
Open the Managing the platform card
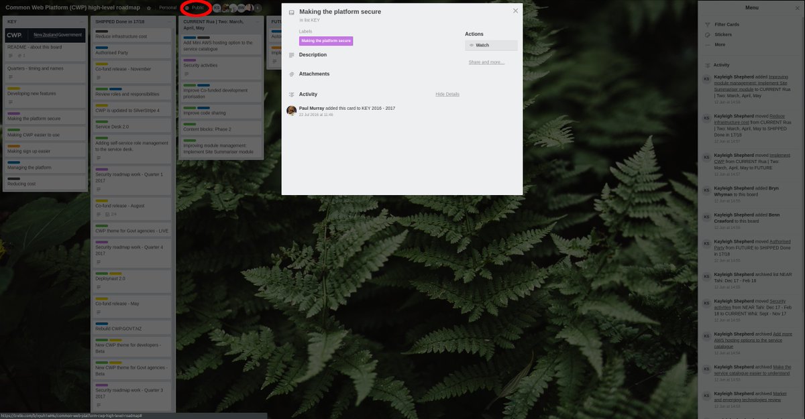pos(45,166)
